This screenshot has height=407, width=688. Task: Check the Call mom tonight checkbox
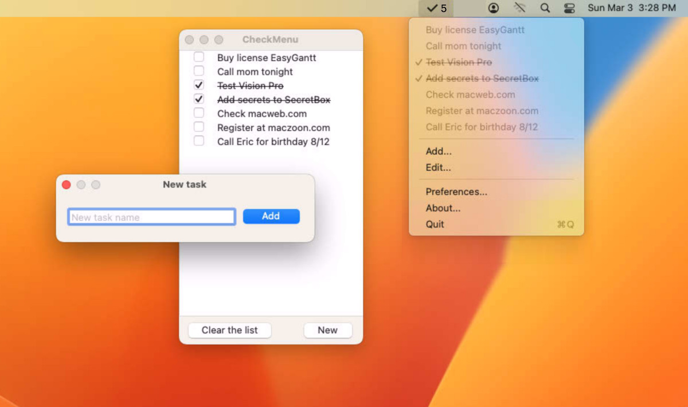[198, 71]
